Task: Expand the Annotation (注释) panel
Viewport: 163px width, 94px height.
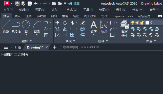Action: click(x=103, y=41)
